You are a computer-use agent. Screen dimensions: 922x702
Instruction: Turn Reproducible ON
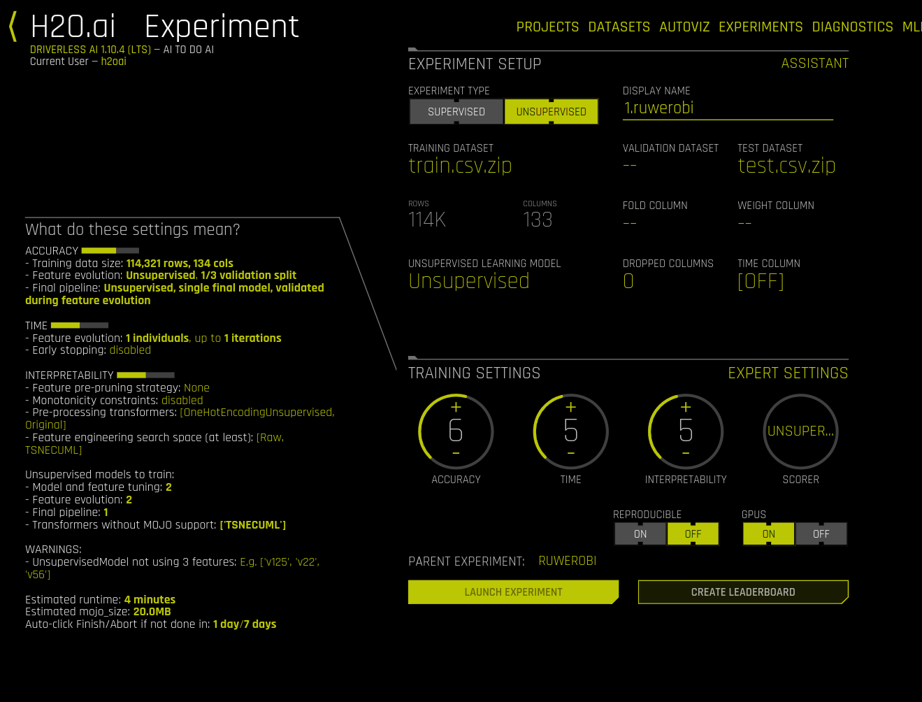pos(640,534)
